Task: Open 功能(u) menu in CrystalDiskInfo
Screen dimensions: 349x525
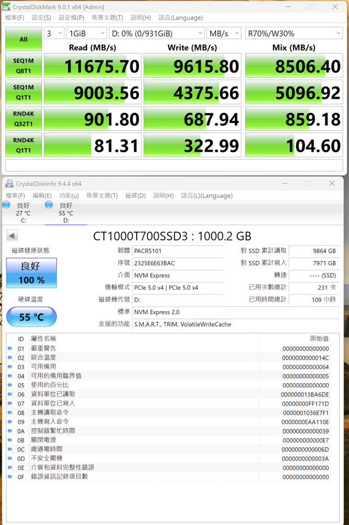Action: (x=69, y=196)
